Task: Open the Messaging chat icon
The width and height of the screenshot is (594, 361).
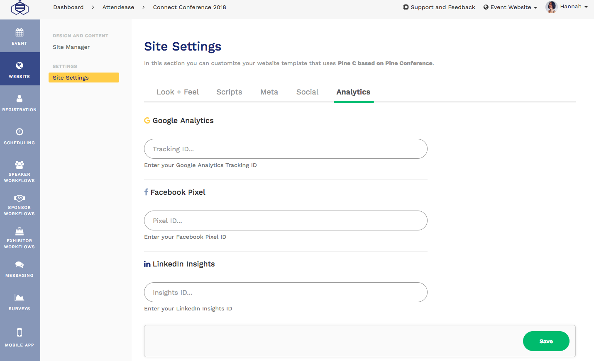Action: tap(20, 265)
